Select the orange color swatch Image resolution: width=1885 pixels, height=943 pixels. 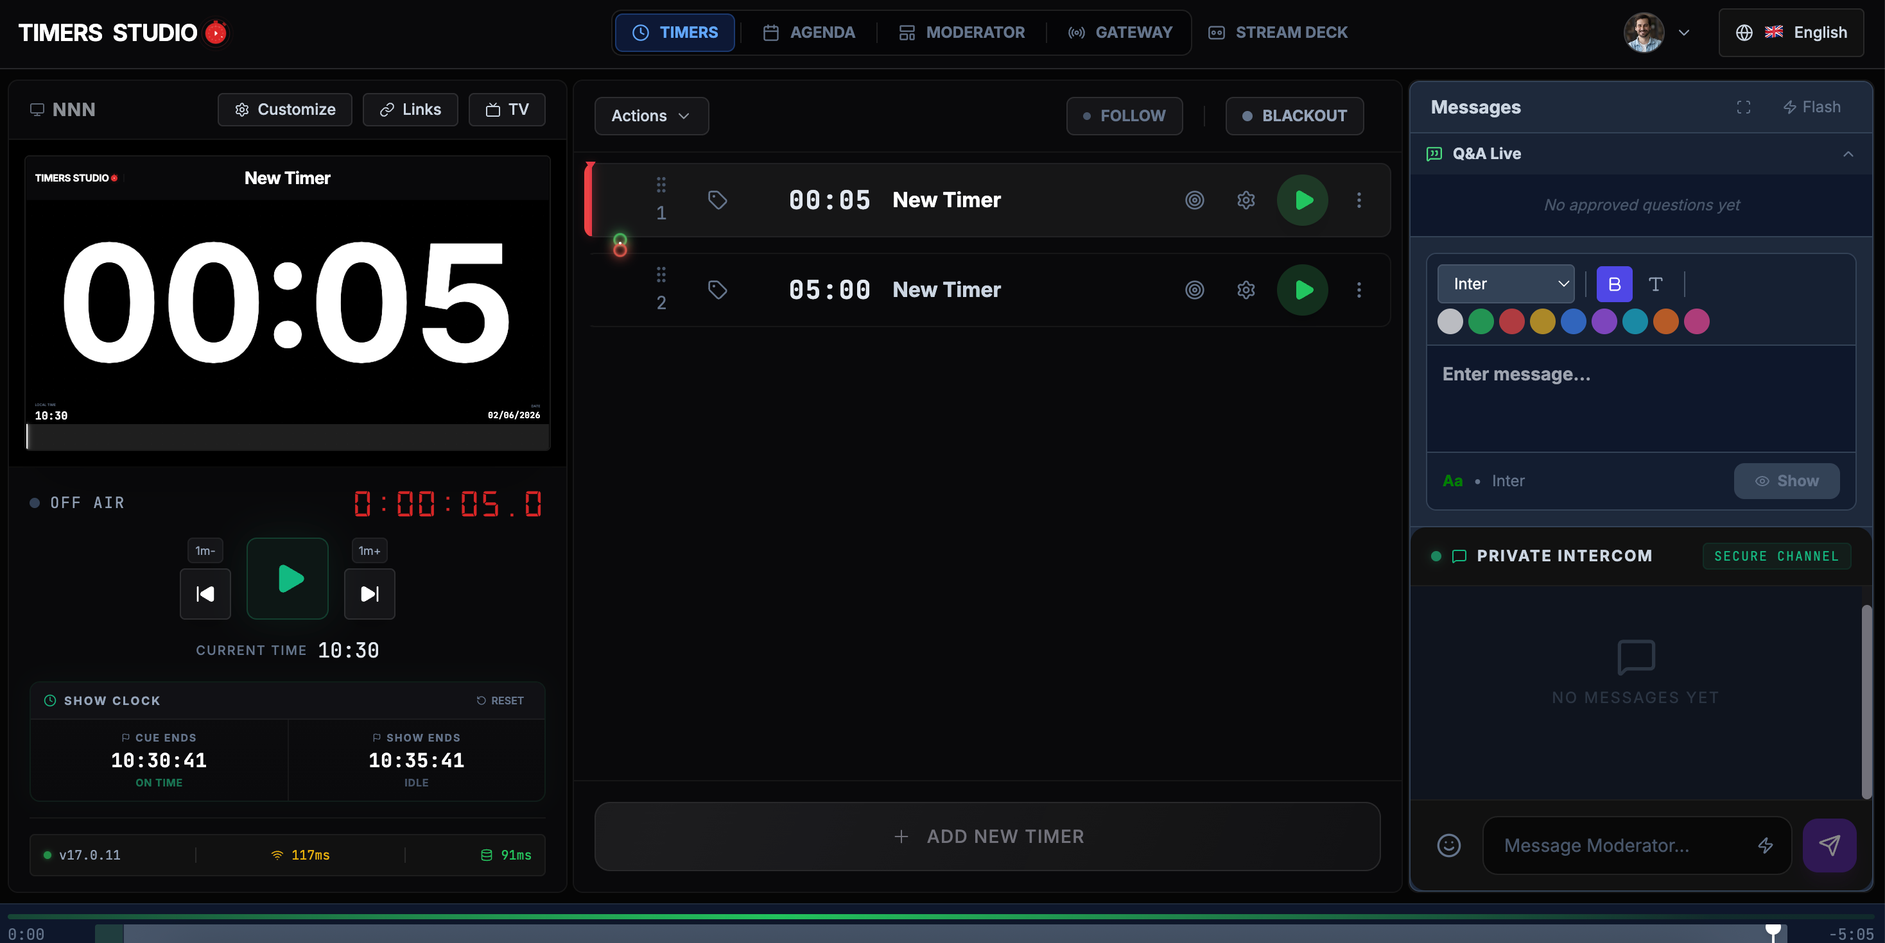click(1666, 321)
